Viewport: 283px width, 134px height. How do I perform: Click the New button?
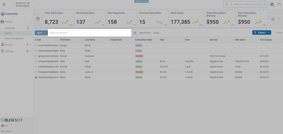pyautogui.click(x=39, y=33)
